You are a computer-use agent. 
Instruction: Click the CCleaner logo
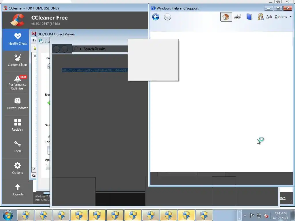[x=18, y=20]
